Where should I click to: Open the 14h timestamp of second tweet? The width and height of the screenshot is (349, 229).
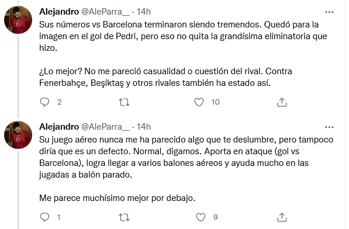pyautogui.click(x=144, y=127)
